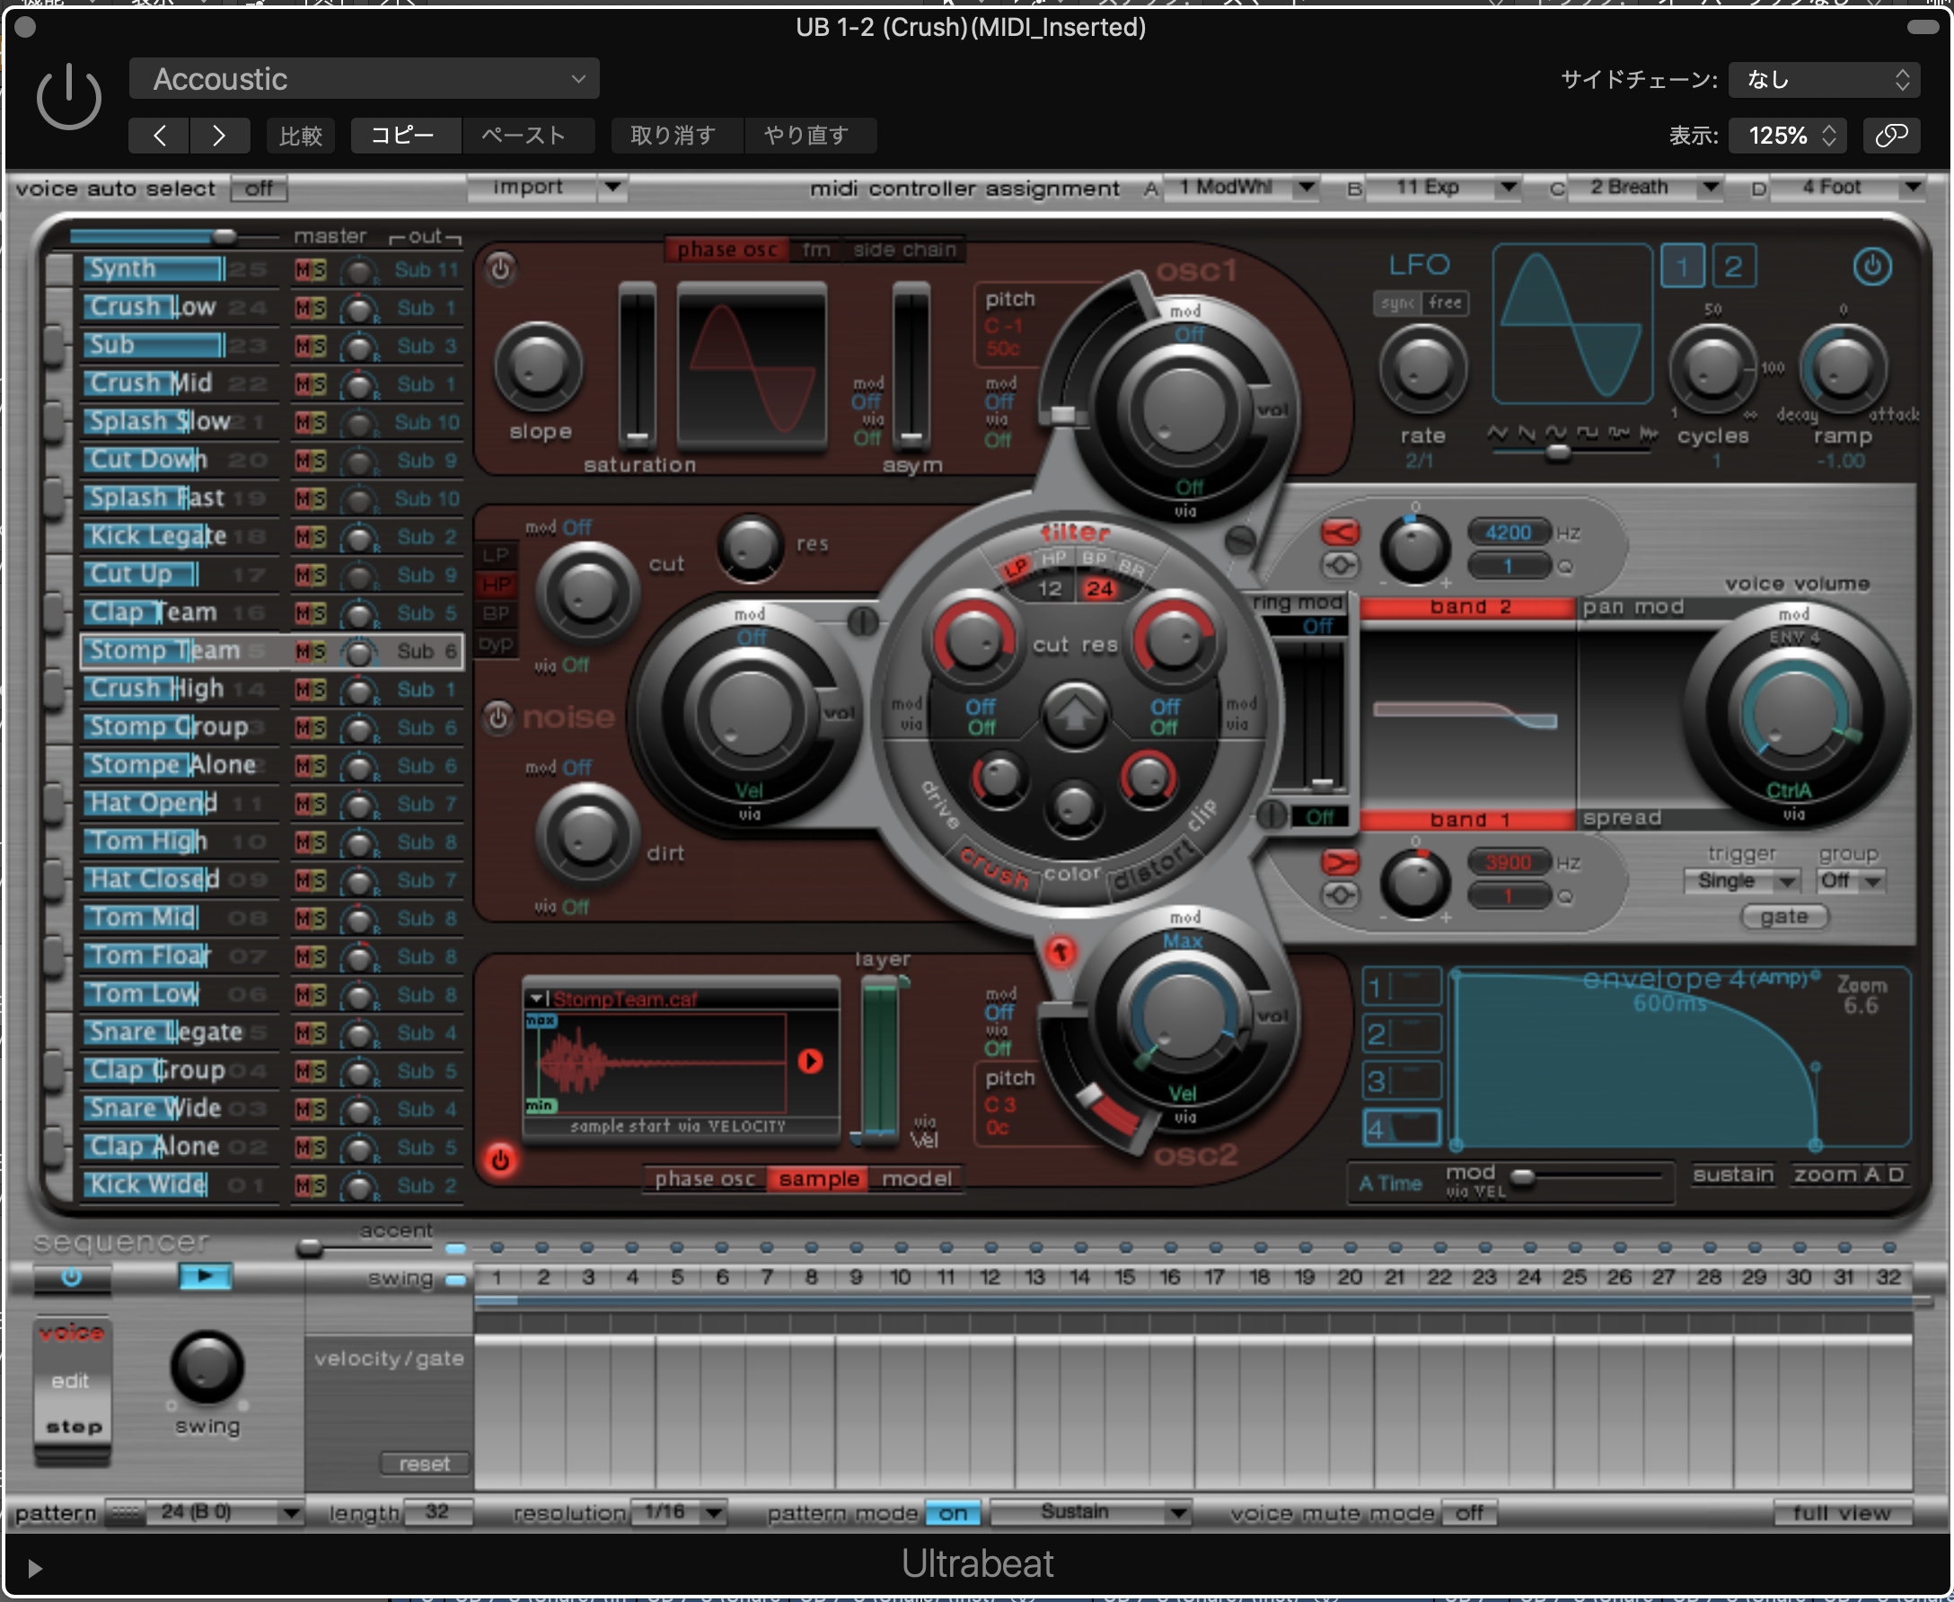The height and width of the screenshot is (1602, 1954).
Task: Click the noise dirt knob
Action: click(586, 833)
